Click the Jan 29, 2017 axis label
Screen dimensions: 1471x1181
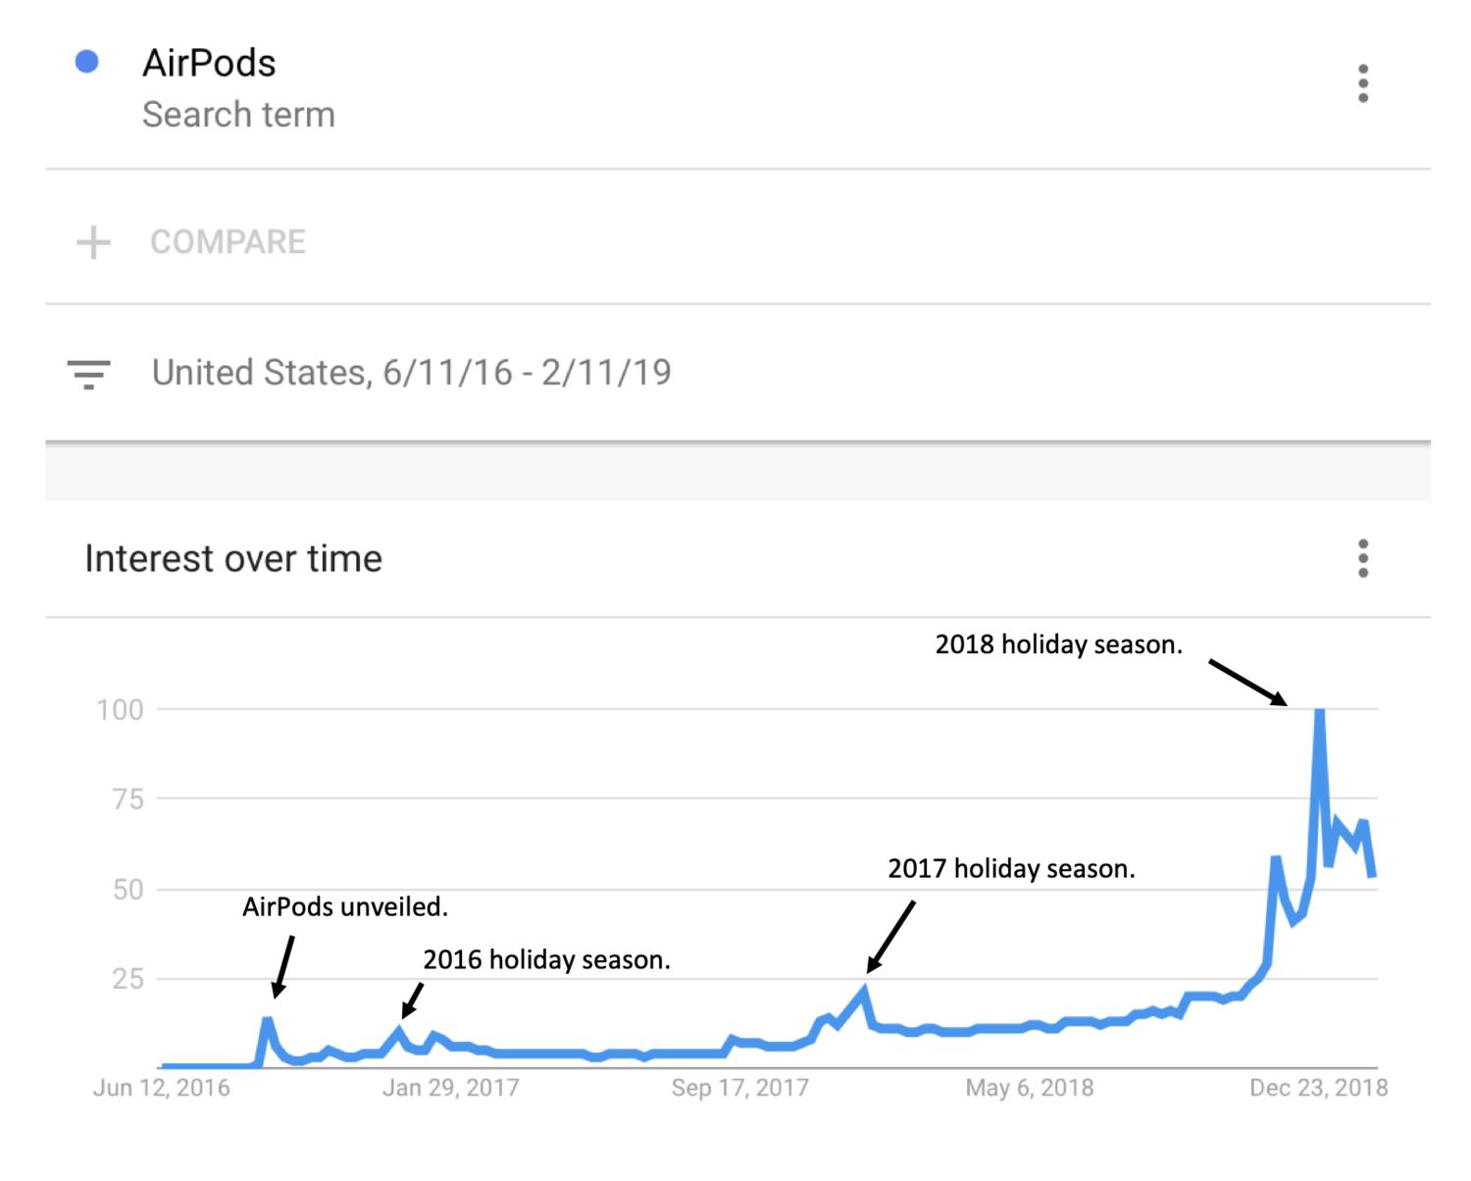coord(450,1088)
